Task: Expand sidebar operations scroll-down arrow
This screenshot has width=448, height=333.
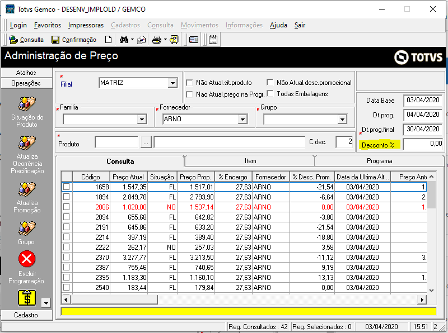Action: click(46, 303)
